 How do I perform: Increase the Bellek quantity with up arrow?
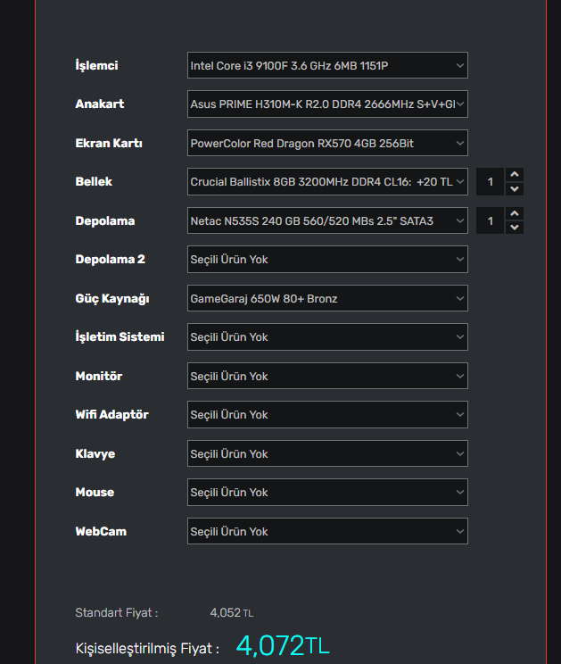click(514, 175)
